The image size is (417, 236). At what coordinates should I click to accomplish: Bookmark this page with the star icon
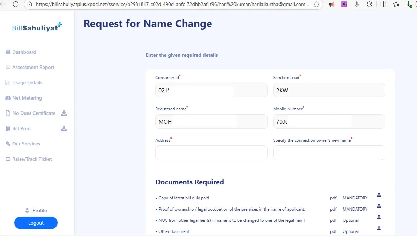(x=317, y=5)
